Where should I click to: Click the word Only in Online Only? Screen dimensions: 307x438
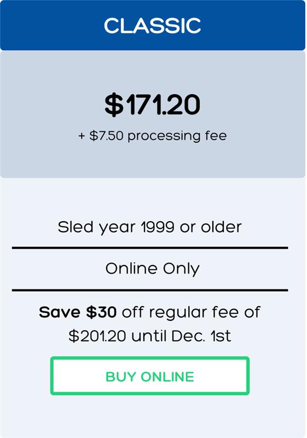click(182, 269)
